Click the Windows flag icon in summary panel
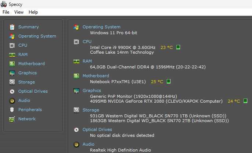Image resolution: width=252 pixels, height=153 pixels. [76, 27]
